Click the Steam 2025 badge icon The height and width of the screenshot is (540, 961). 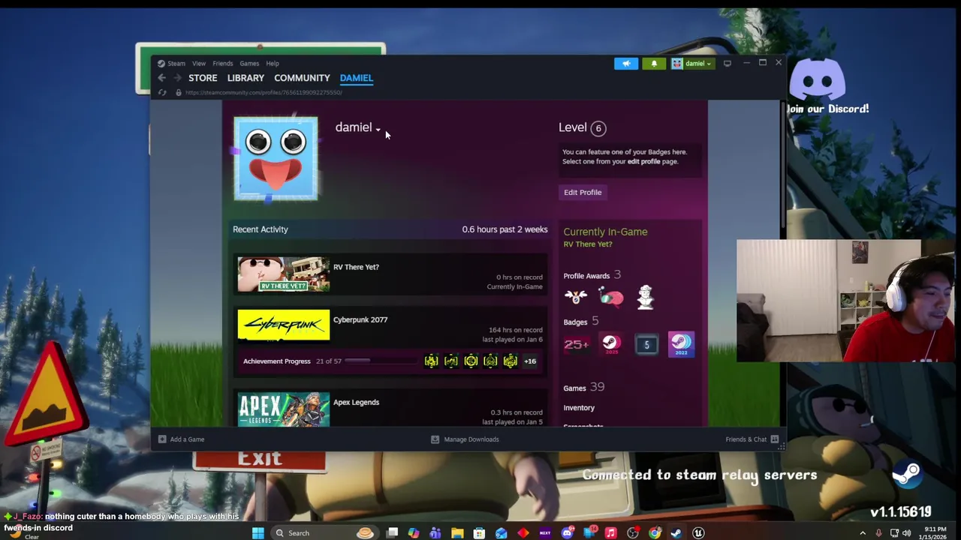coord(611,345)
